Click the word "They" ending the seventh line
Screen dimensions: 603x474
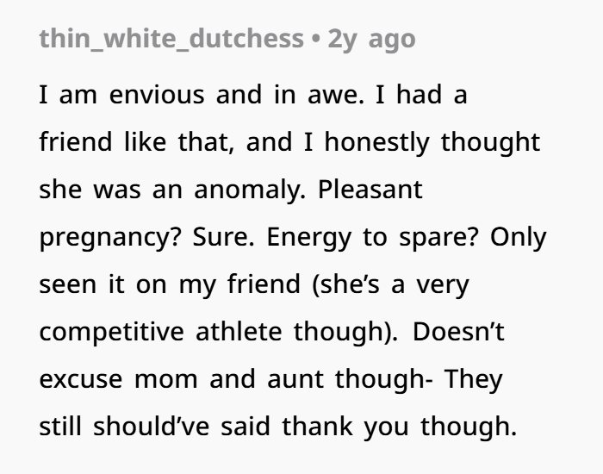click(474, 378)
